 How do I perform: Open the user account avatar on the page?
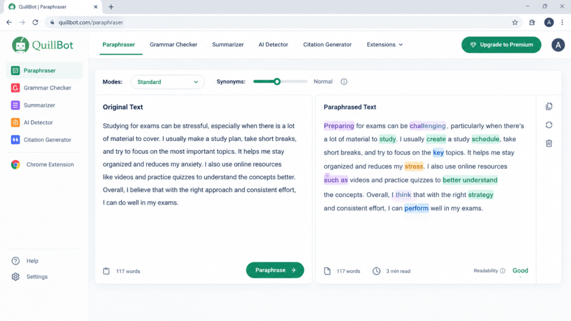[x=558, y=45]
